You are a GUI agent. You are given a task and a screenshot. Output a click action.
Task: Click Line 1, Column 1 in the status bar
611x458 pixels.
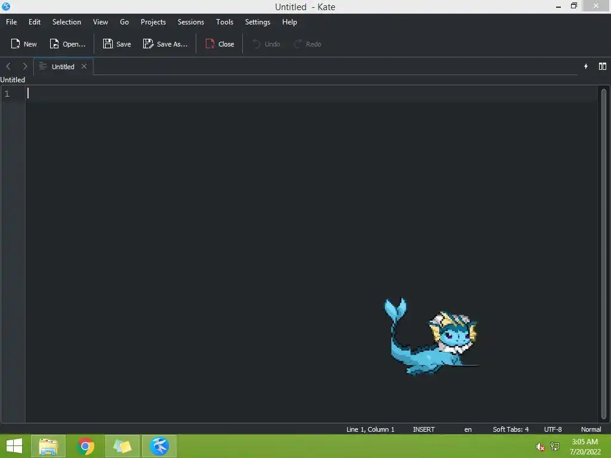tap(370, 429)
